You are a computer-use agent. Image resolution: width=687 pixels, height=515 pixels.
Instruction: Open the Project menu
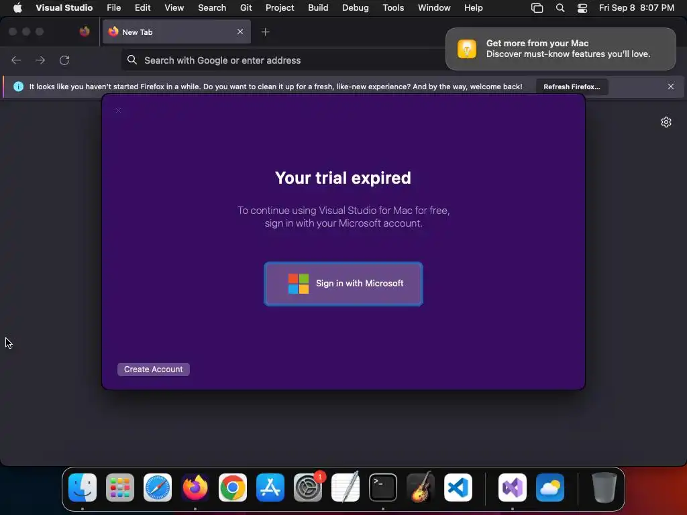pos(280,7)
